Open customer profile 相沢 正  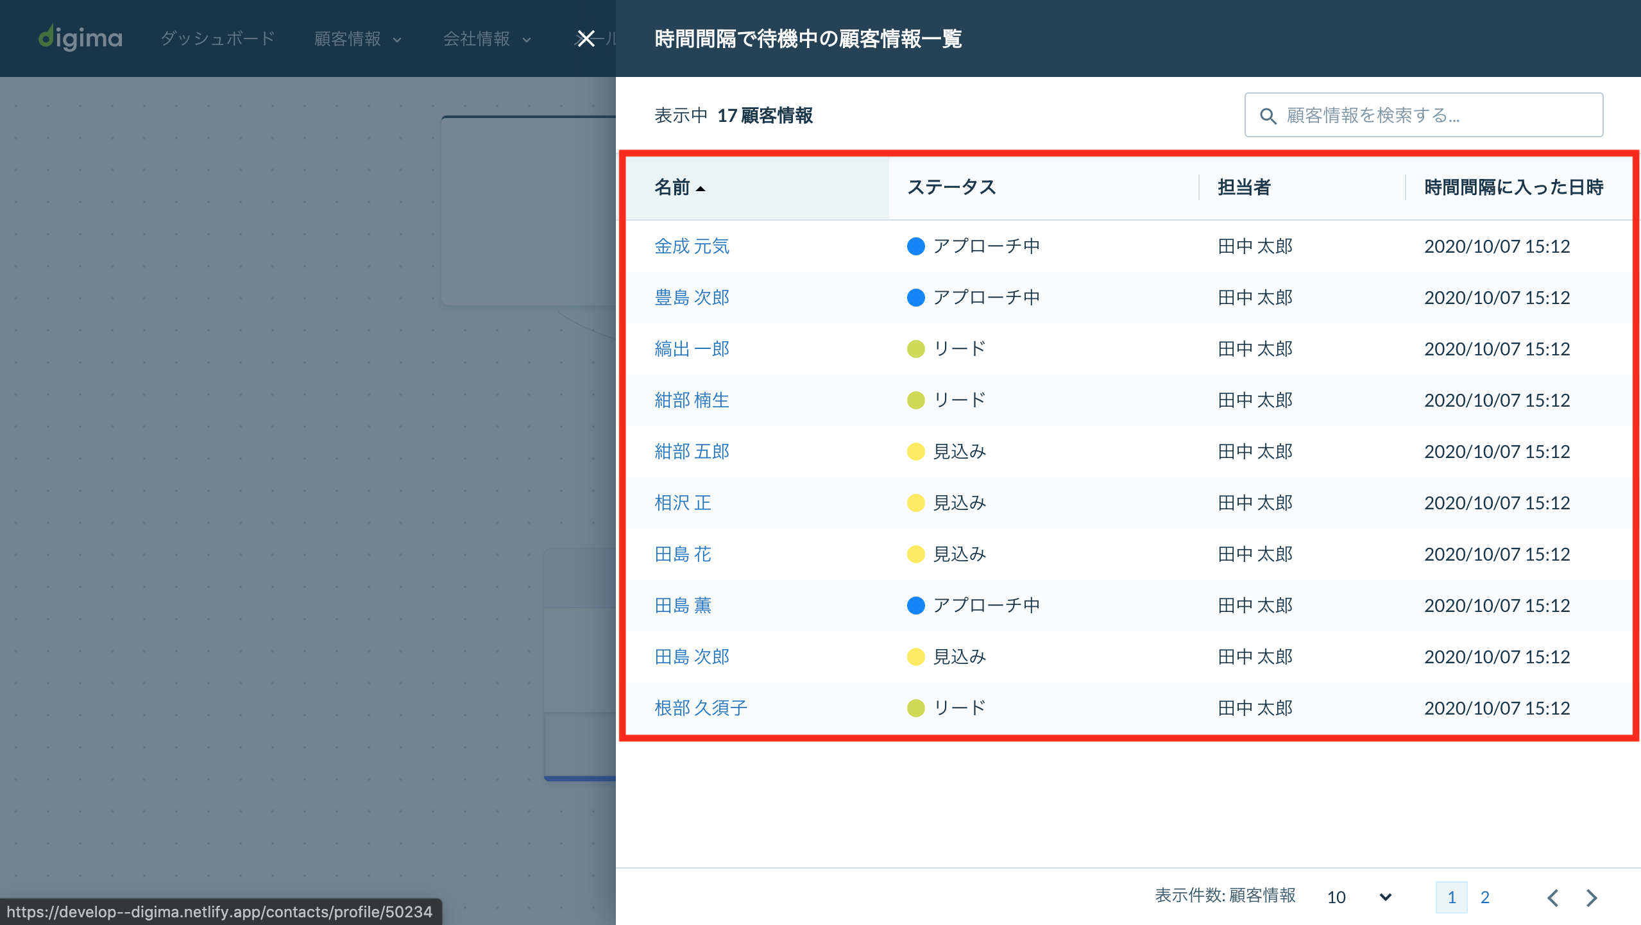pos(683,503)
